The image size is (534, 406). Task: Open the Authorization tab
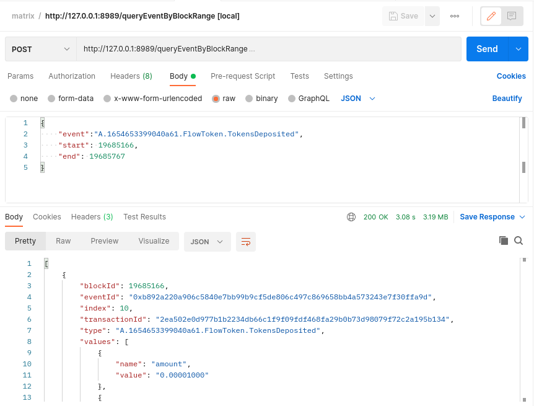coord(72,76)
